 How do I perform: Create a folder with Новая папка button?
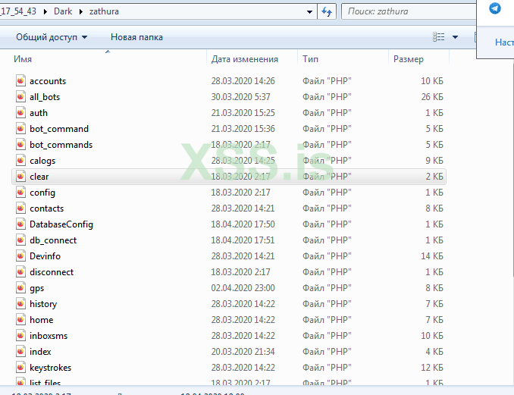pyautogui.click(x=136, y=37)
